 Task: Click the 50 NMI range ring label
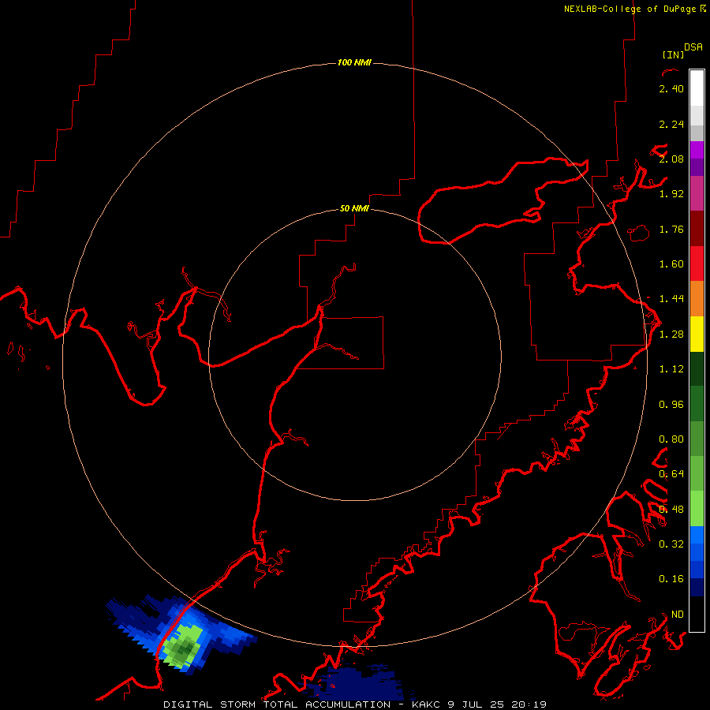coord(354,208)
